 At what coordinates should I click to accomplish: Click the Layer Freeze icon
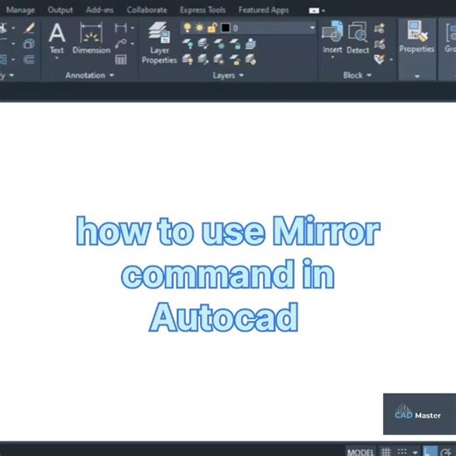[219, 44]
